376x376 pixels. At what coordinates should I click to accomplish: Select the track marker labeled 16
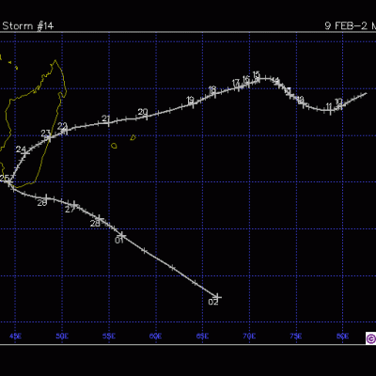click(x=248, y=84)
